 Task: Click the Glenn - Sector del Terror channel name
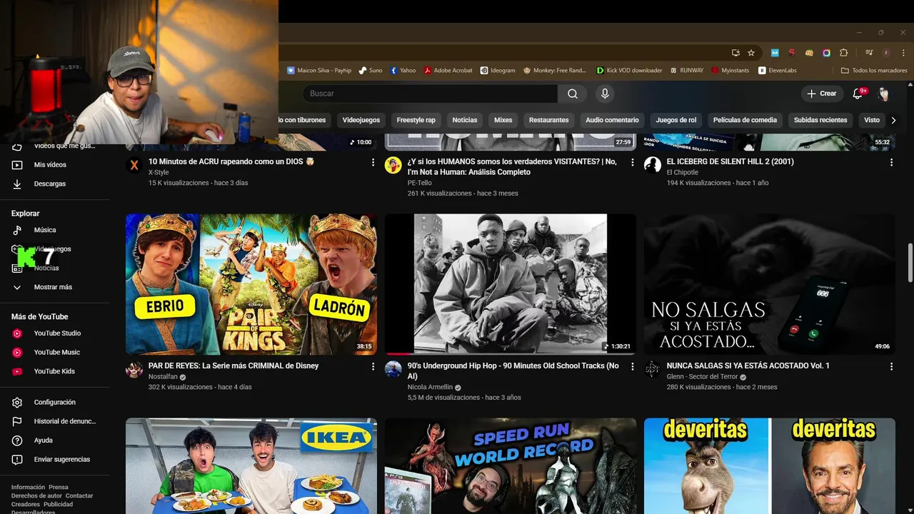click(702, 377)
